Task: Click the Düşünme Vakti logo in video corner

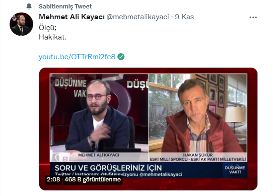Action: click(x=235, y=170)
